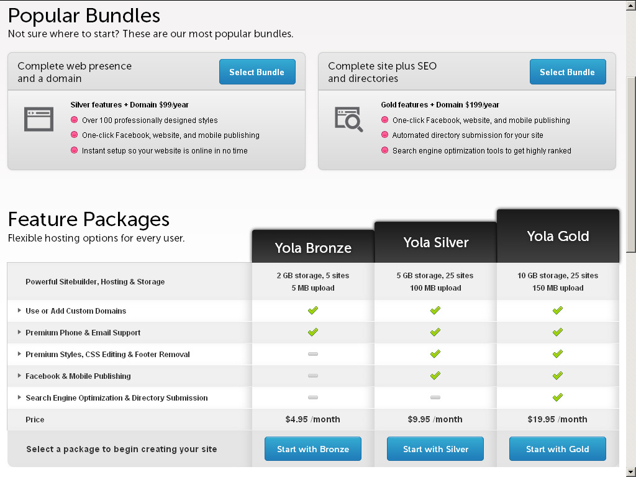Select Bundle for complete web presence
This screenshot has width=636, height=477.
pyautogui.click(x=257, y=72)
